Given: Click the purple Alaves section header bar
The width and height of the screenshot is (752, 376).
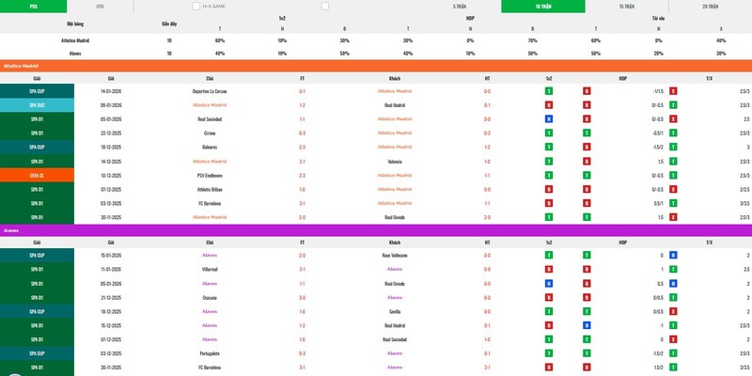Looking at the screenshot, I should point(376,229).
